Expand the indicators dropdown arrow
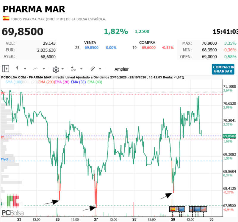Screen dimensions: 238x222 (81, 69)
